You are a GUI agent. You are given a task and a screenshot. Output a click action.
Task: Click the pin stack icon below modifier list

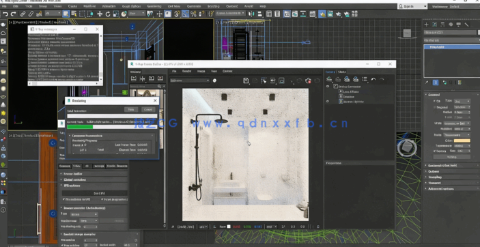[x=427, y=83]
